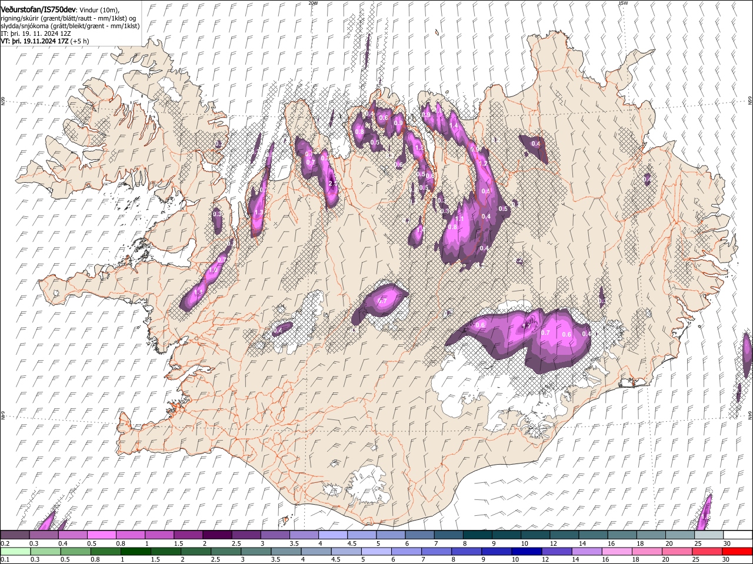This screenshot has height=564, width=753.
Task: Click the upper legend swatch between 5 and 6
Action: (x=391, y=535)
